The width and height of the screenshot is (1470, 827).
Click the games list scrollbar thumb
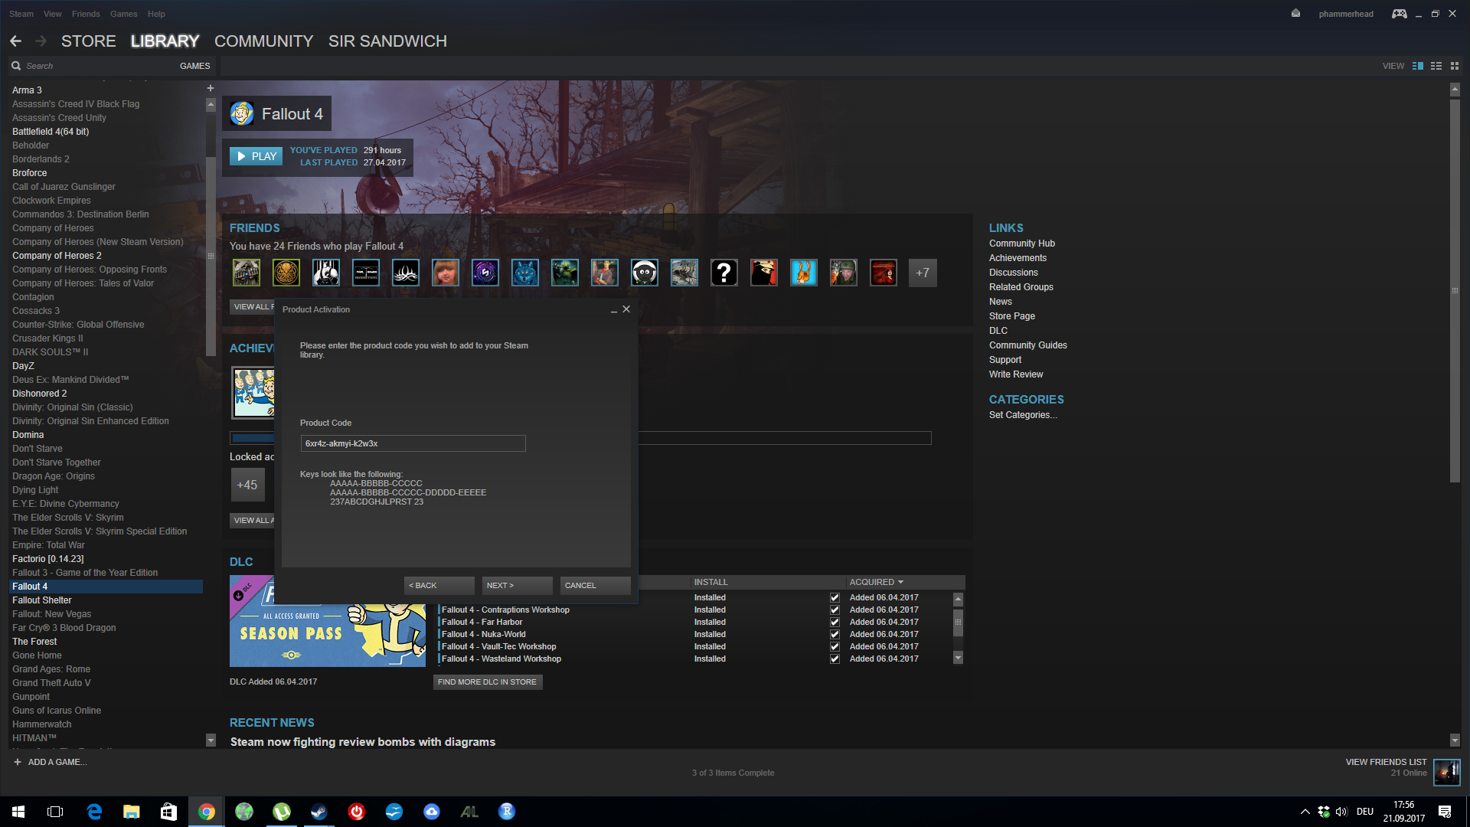[211, 257]
